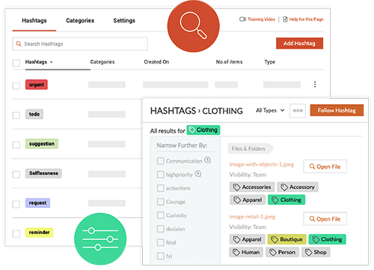
Task: Click the Training Video camera icon
Action: 242,19
